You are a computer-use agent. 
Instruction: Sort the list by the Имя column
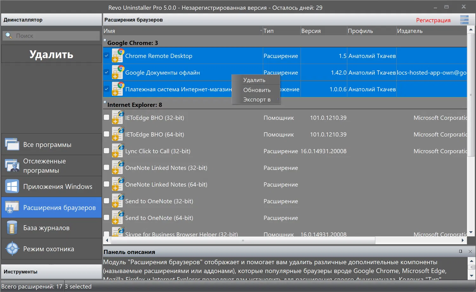click(183, 31)
